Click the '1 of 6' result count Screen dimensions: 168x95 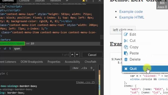[x=65, y=55]
